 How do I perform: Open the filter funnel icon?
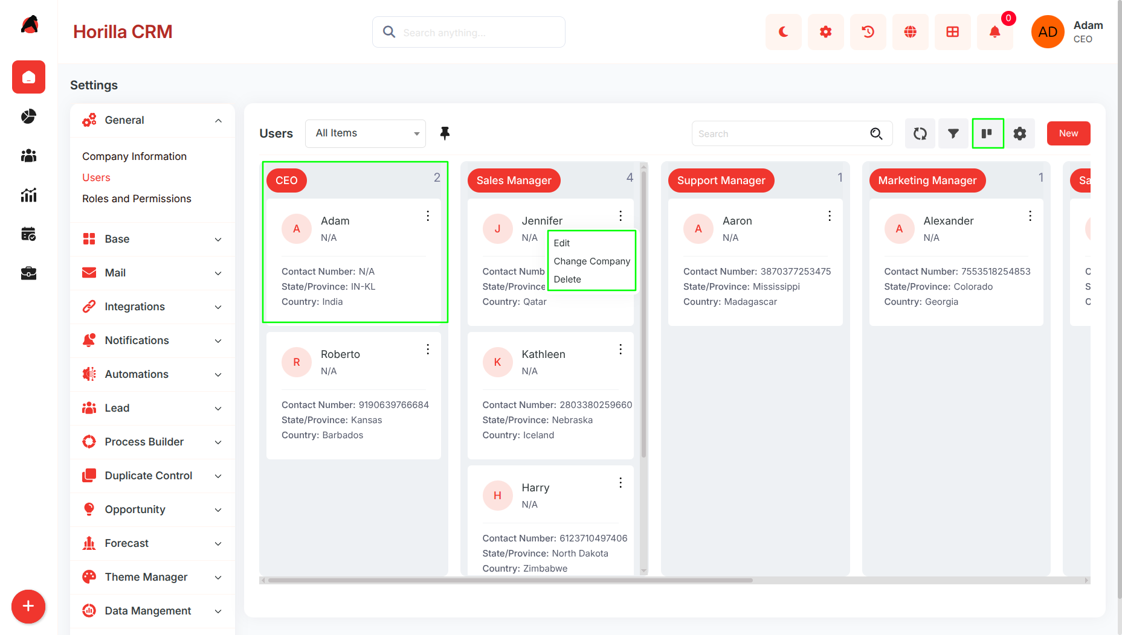coord(953,133)
